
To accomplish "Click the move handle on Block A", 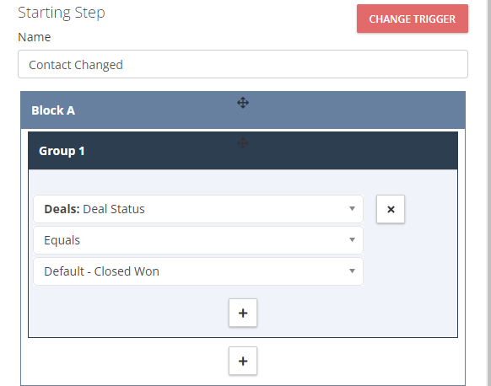I will click(x=243, y=103).
